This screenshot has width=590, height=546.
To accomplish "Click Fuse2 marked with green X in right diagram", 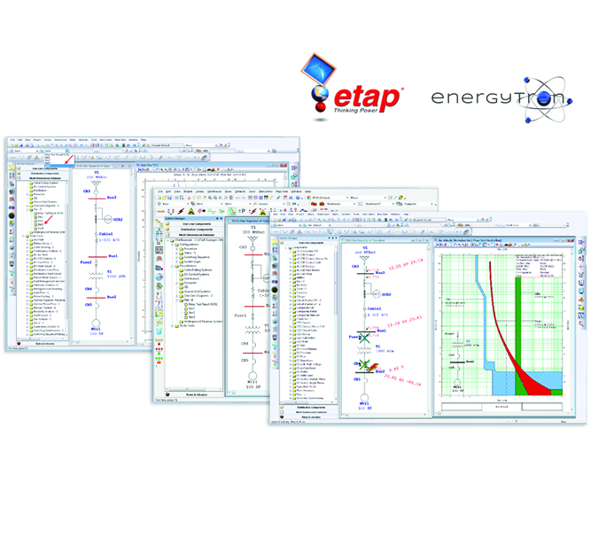I will pos(363,338).
